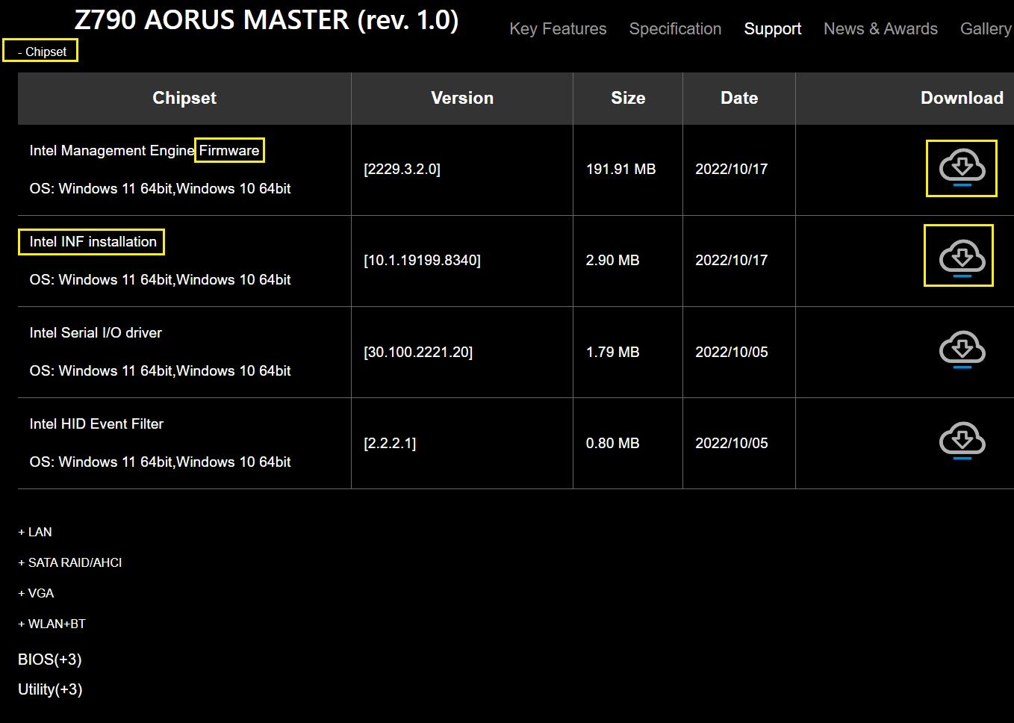This screenshot has width=1014, height=723.
Task: Select the Intel Serial I/O driver name
Action: pyautogui.click(x=96, y=332)
